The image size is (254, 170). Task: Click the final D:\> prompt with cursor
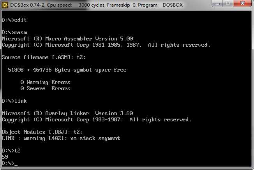click(10, 163)
